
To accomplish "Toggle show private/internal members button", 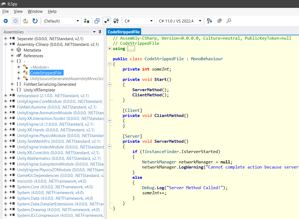I will tap(107, 21).
